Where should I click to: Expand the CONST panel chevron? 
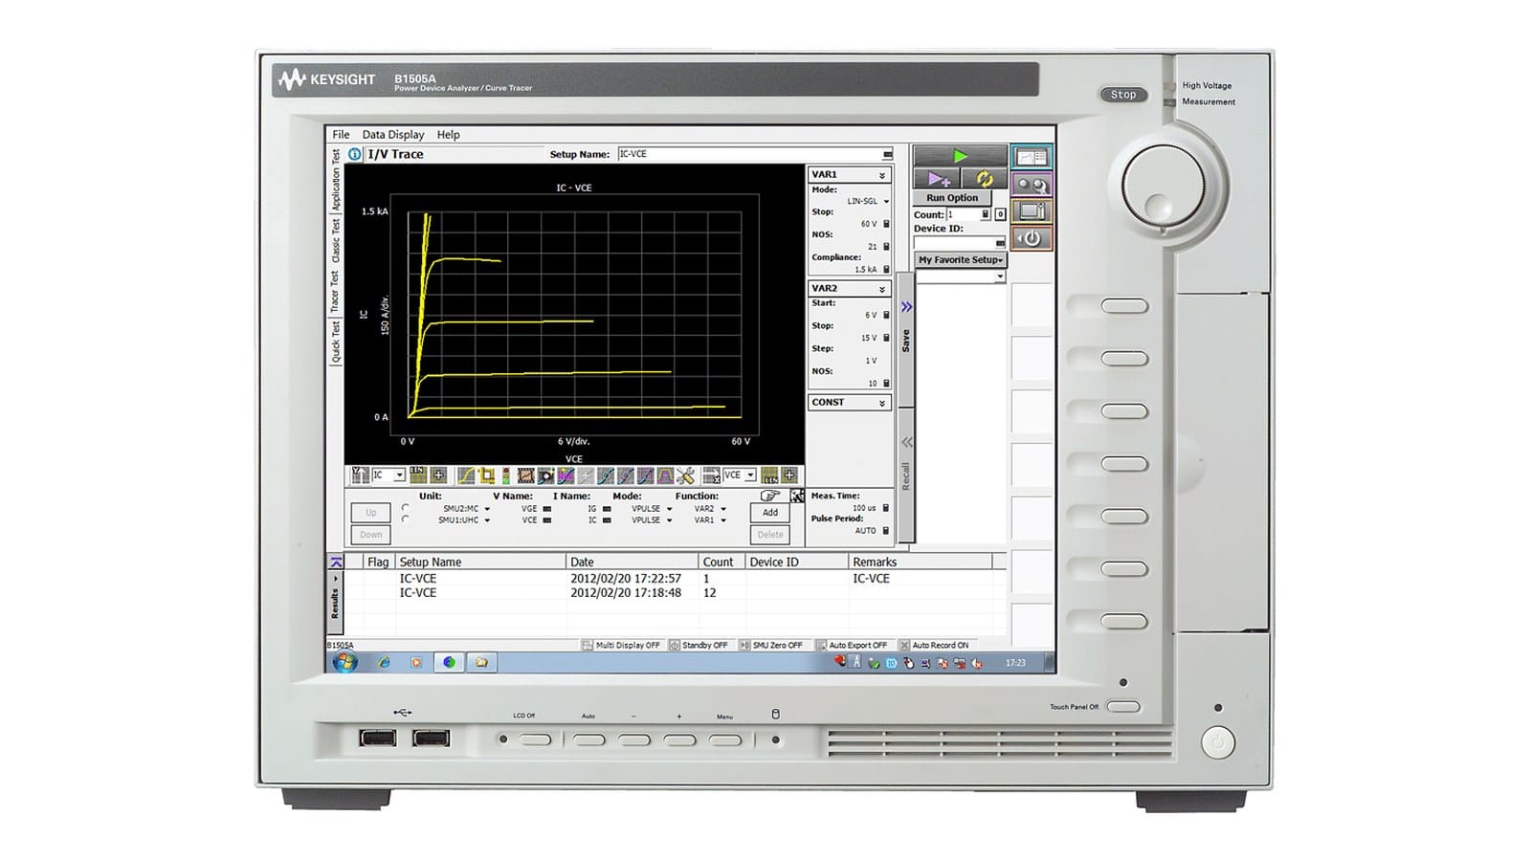pyautogui.click(x=882, y=403)
